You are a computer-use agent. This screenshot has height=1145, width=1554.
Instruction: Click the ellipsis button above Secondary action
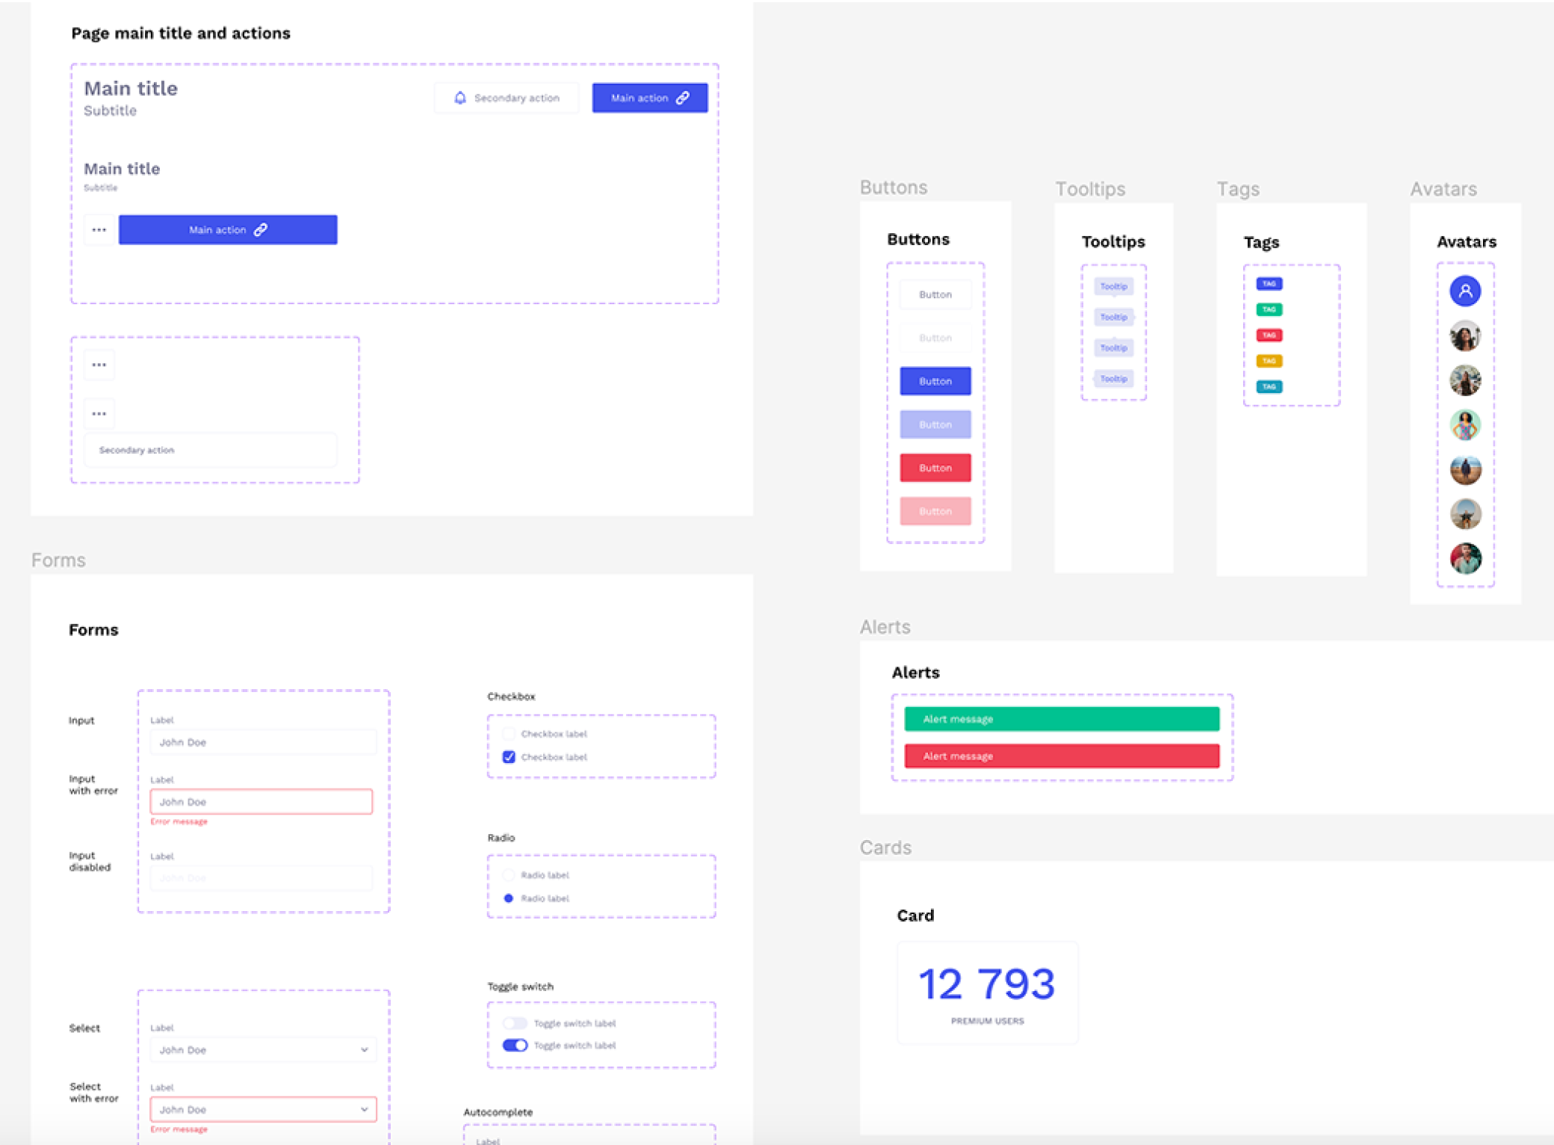pos(99,413)
